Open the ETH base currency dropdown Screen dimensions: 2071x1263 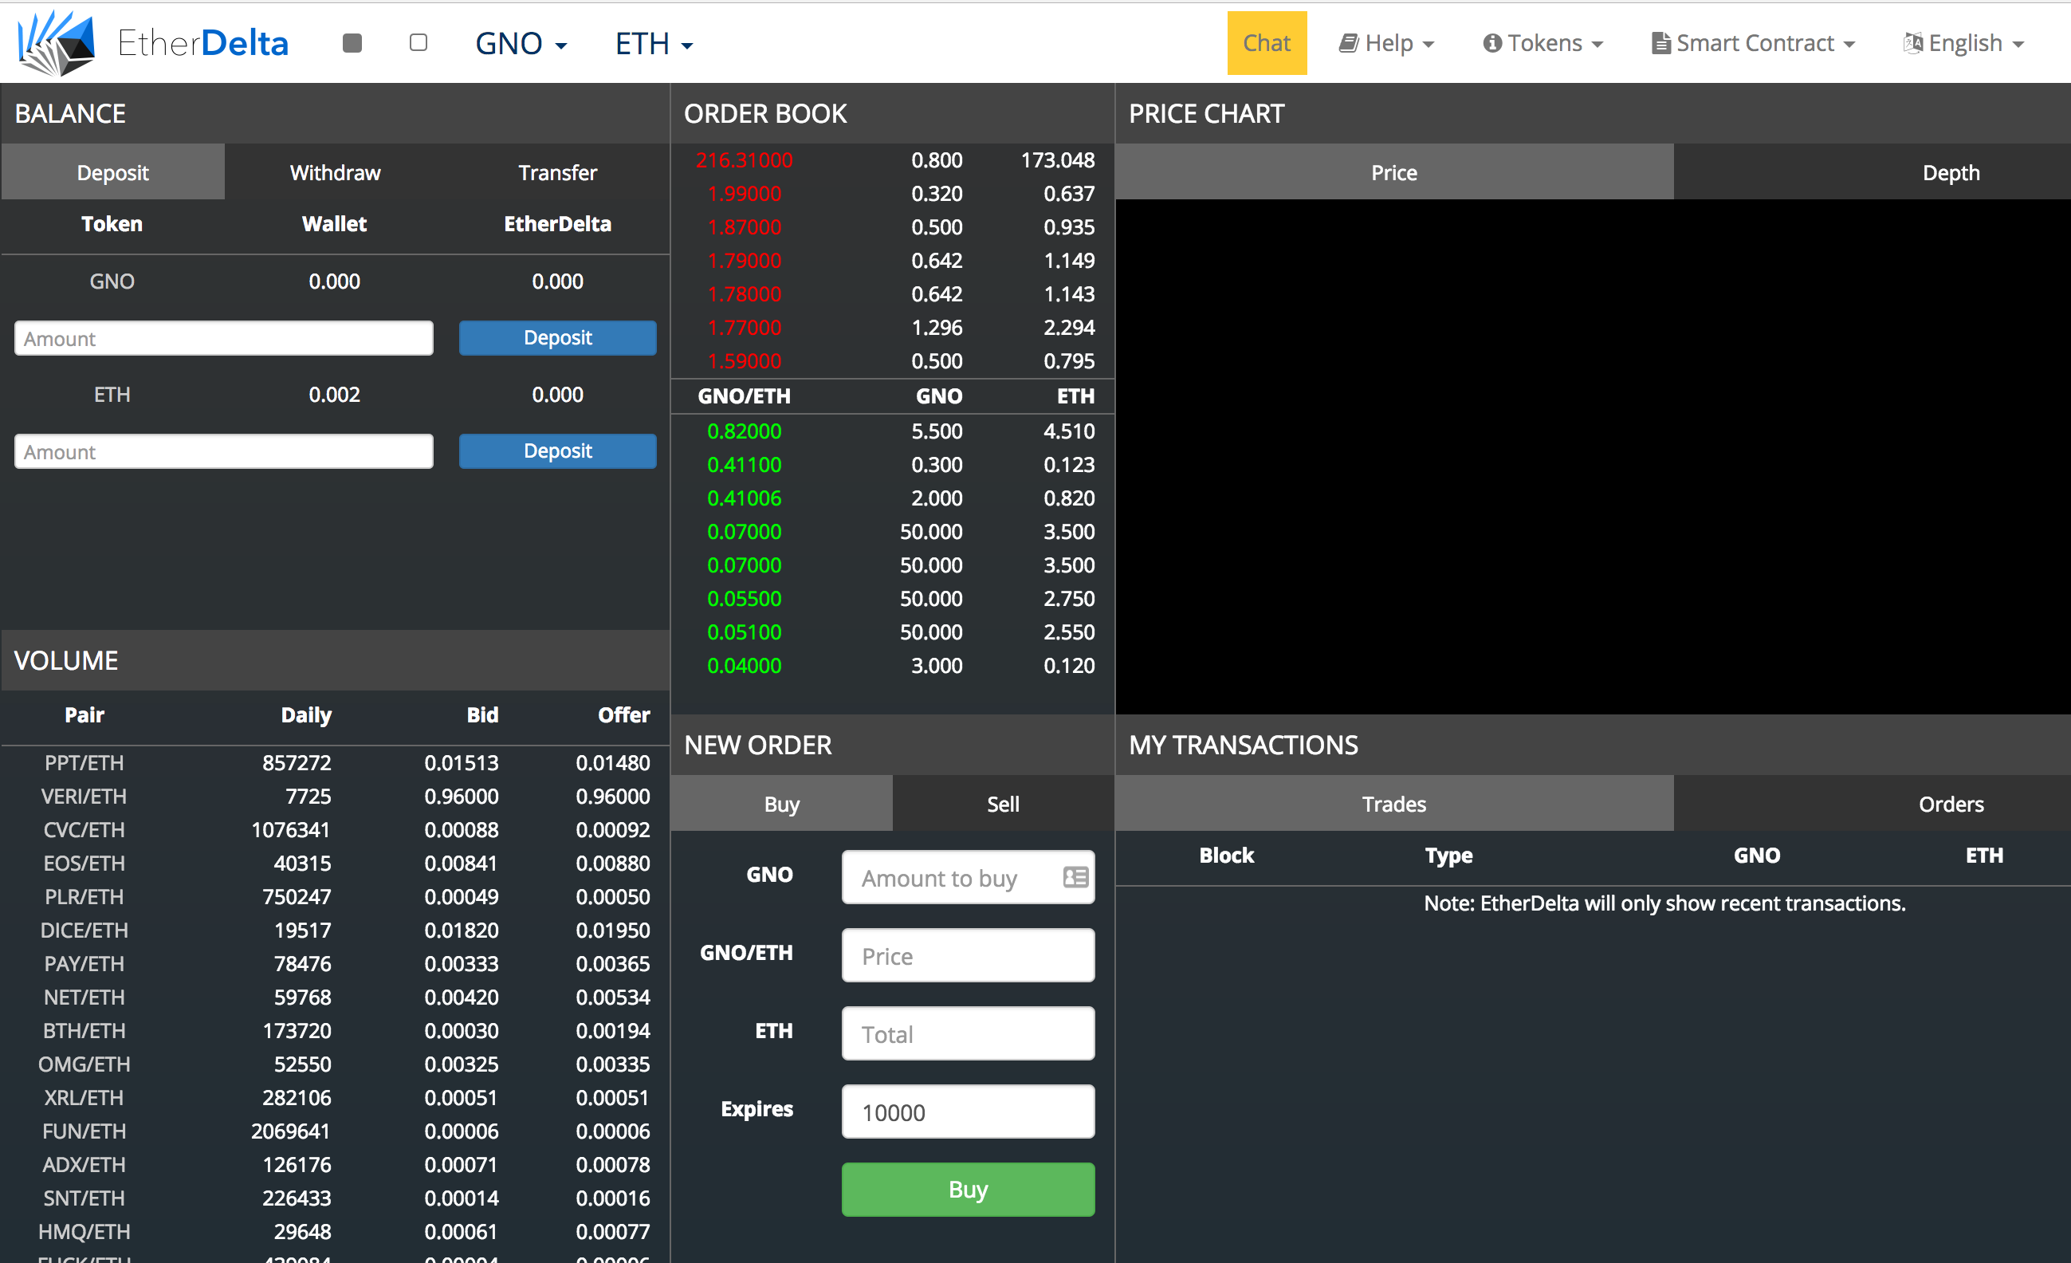pyautogui.click(x=653, y=43)
